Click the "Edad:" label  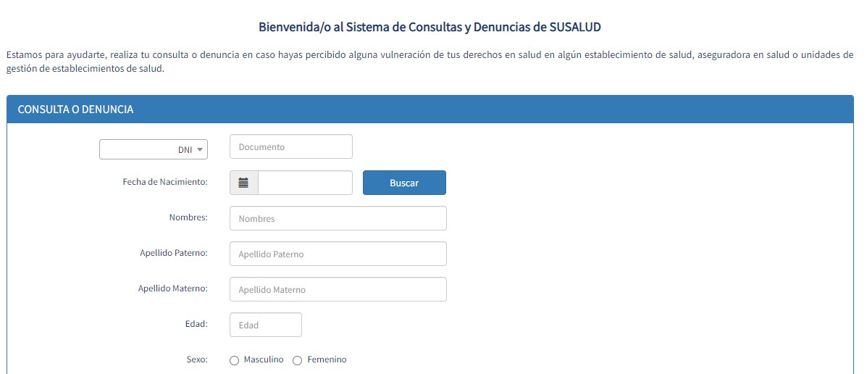196,324
